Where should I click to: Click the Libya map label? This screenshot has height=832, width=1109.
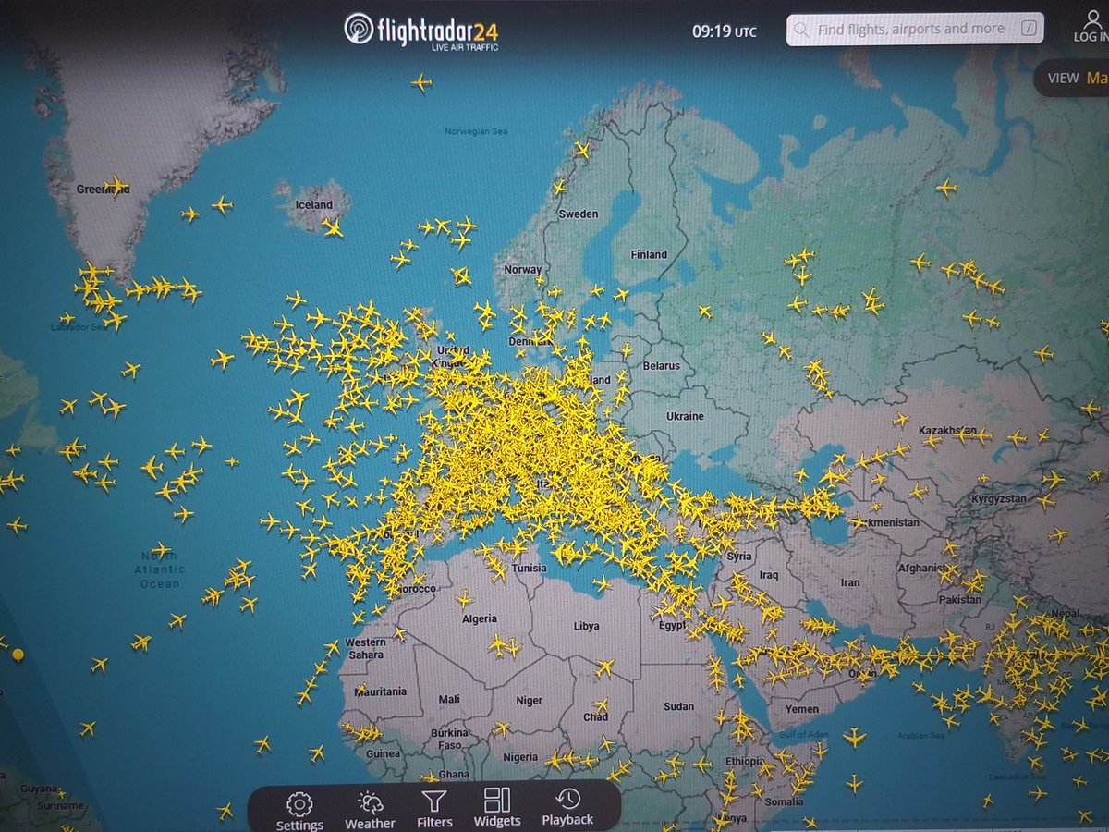[586, 626]
